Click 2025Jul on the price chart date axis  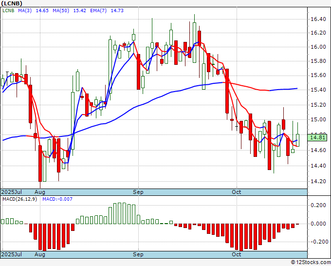[x=11, y=192]
